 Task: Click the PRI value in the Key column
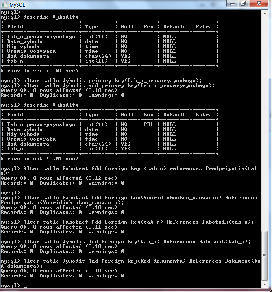pos(148,124)
